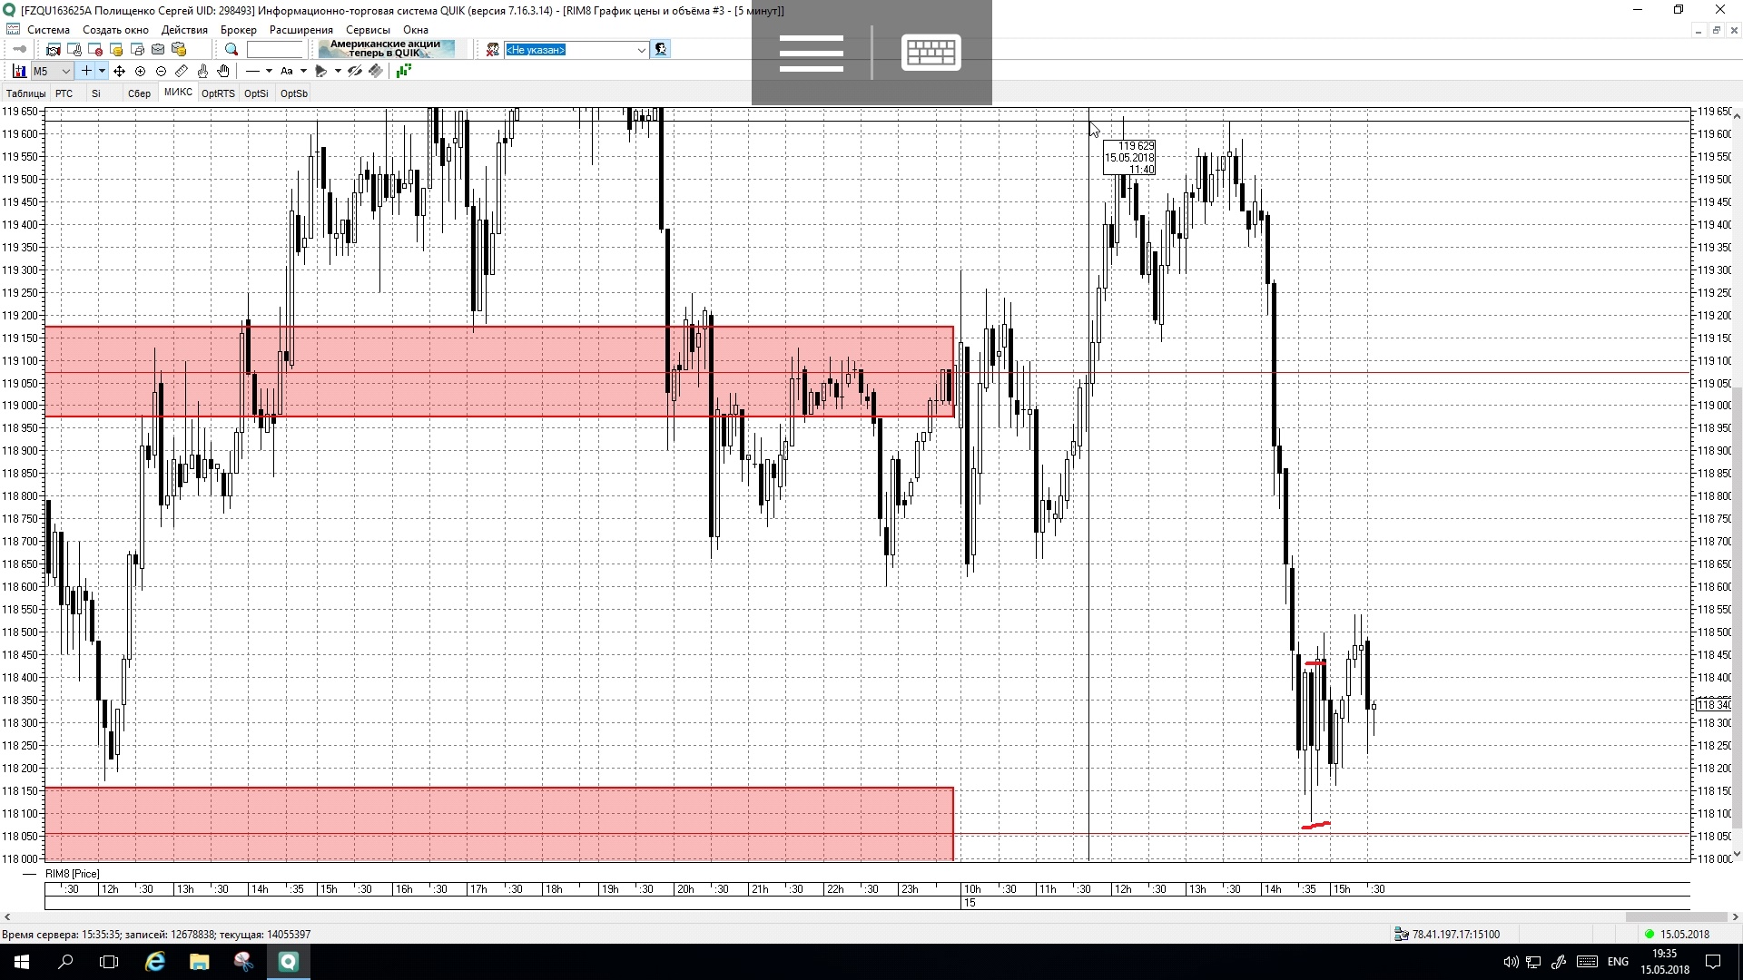This screenshot has width=1743, height=980.
Task: Click the green bars indicator icon
Action: click(404, 71)
